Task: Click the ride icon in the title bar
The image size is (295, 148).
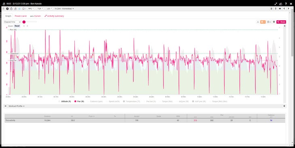Action: [x=4, y=4]
